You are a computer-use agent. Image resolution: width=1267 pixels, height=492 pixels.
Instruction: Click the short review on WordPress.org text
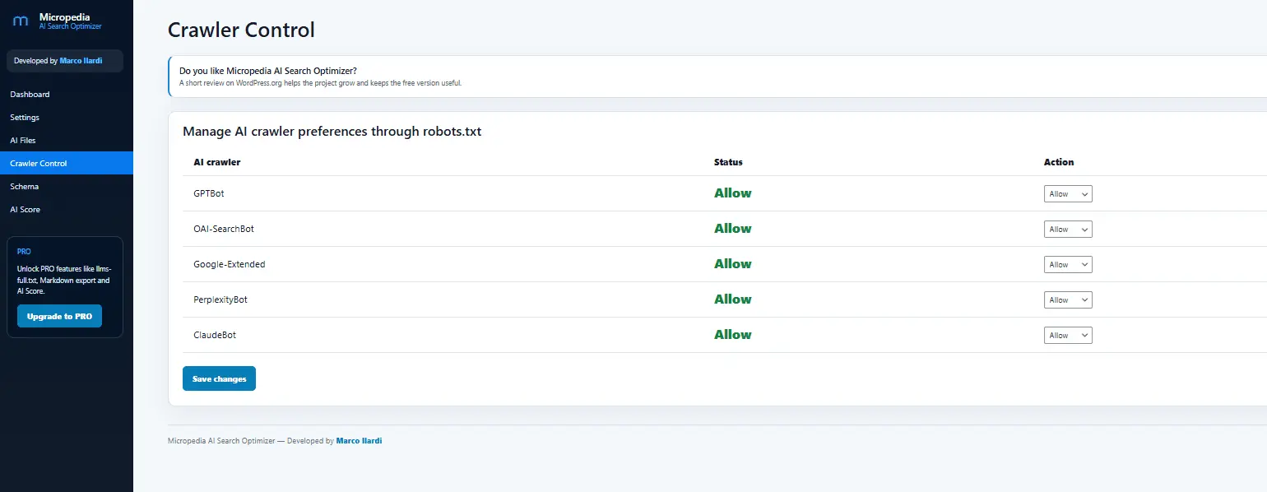tap(321, 83)
